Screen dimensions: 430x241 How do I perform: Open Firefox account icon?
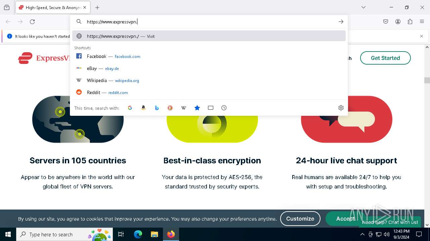[x=398, y=22]
